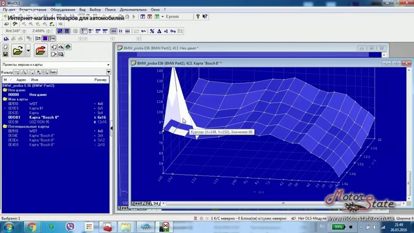Screen dimensions: 414x233
Task: Click the context help arrow-question icon
Action: pyautogui.click(x=204, y=16)
